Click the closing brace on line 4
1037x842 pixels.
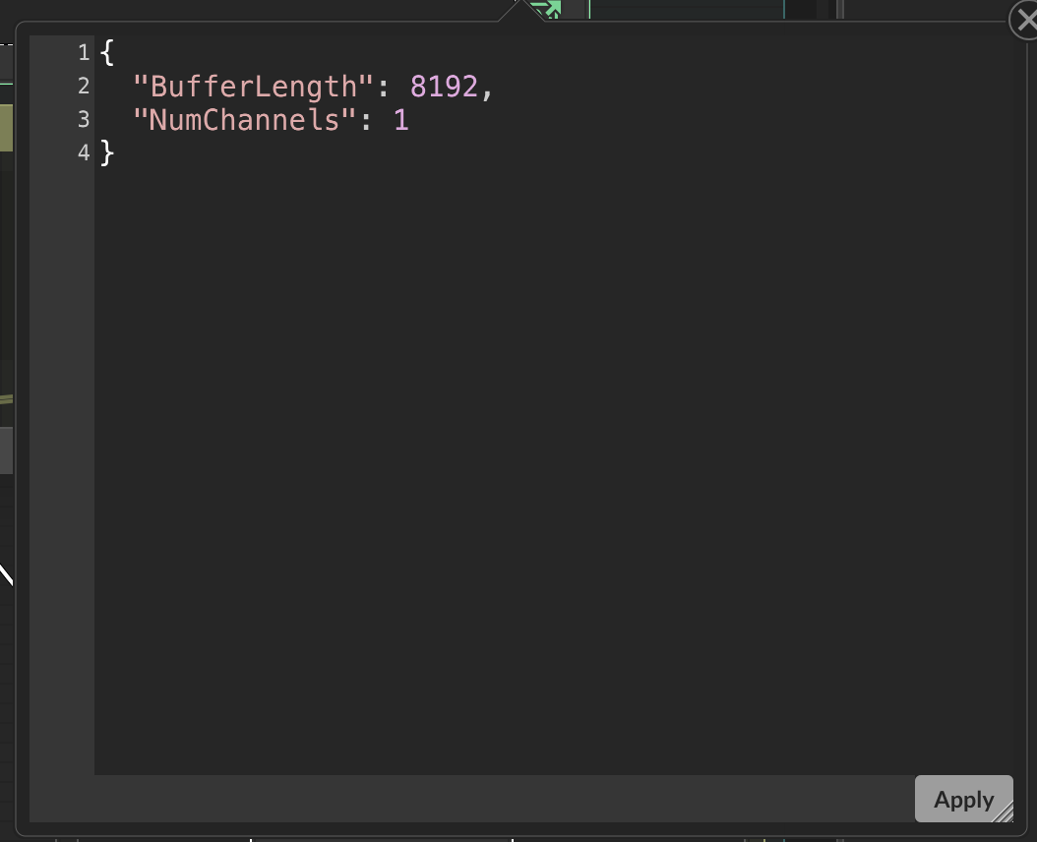pyautogui.click(x=107, y=153)
